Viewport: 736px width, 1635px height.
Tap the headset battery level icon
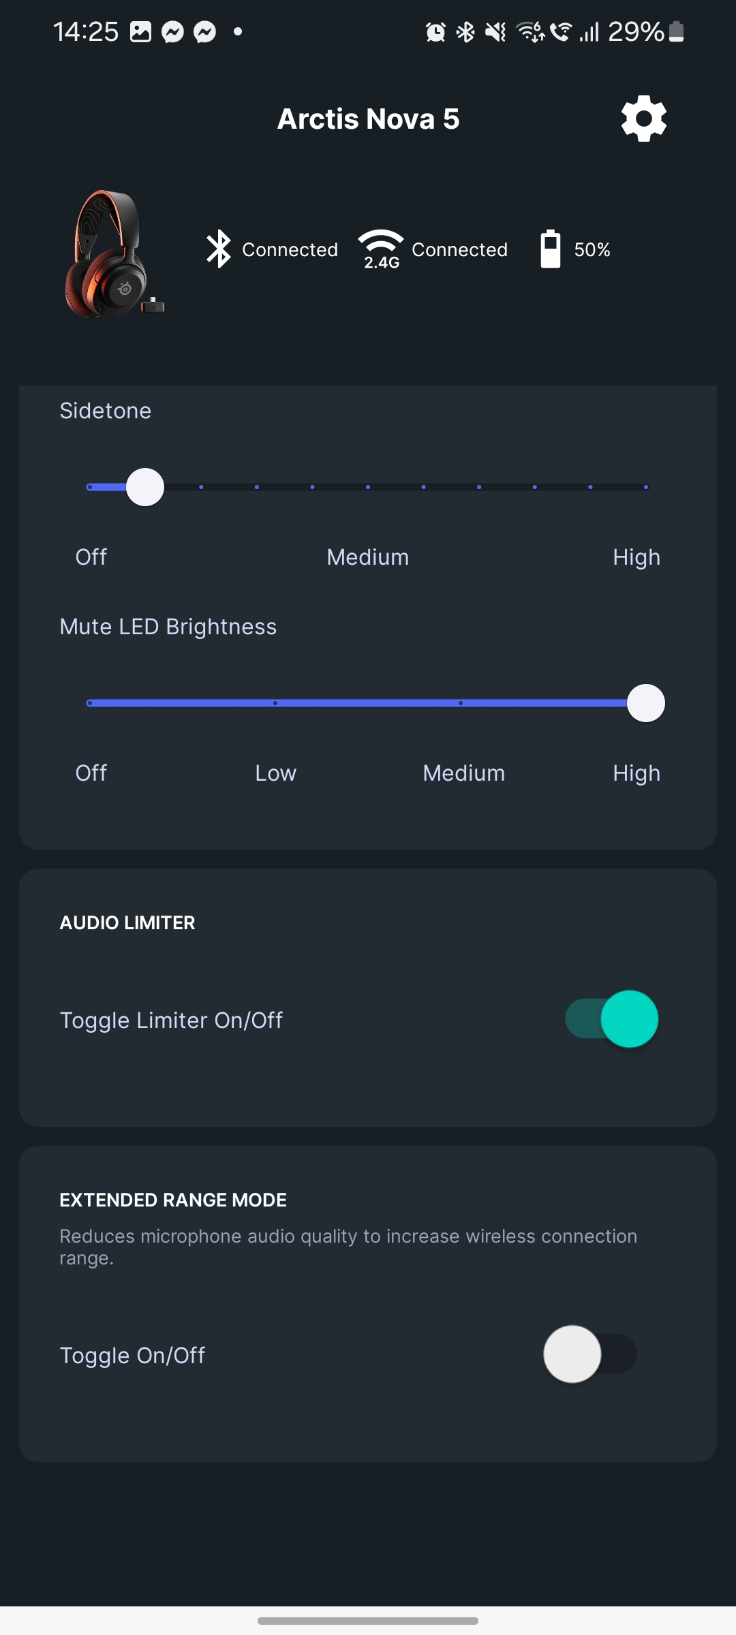[550, 249]
